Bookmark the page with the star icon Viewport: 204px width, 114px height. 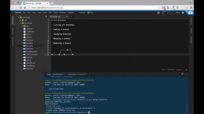(159, 8)
